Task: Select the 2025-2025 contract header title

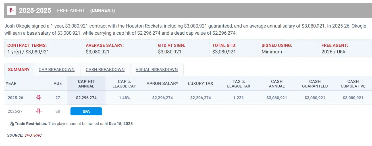Action: point(35,11)
